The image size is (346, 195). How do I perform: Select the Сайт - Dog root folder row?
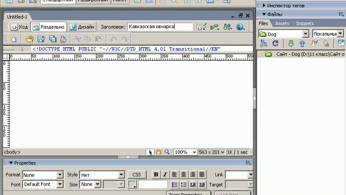point(301,54)
